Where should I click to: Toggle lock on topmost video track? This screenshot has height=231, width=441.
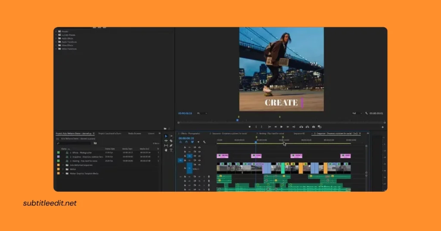tap(185, 147)
